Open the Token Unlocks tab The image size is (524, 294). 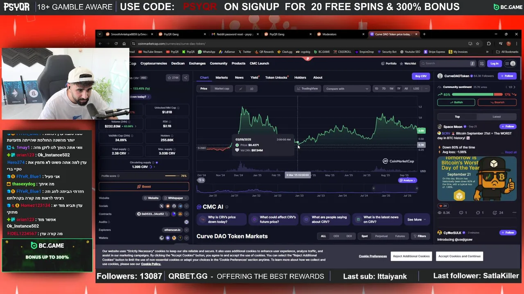coord(276,78)
